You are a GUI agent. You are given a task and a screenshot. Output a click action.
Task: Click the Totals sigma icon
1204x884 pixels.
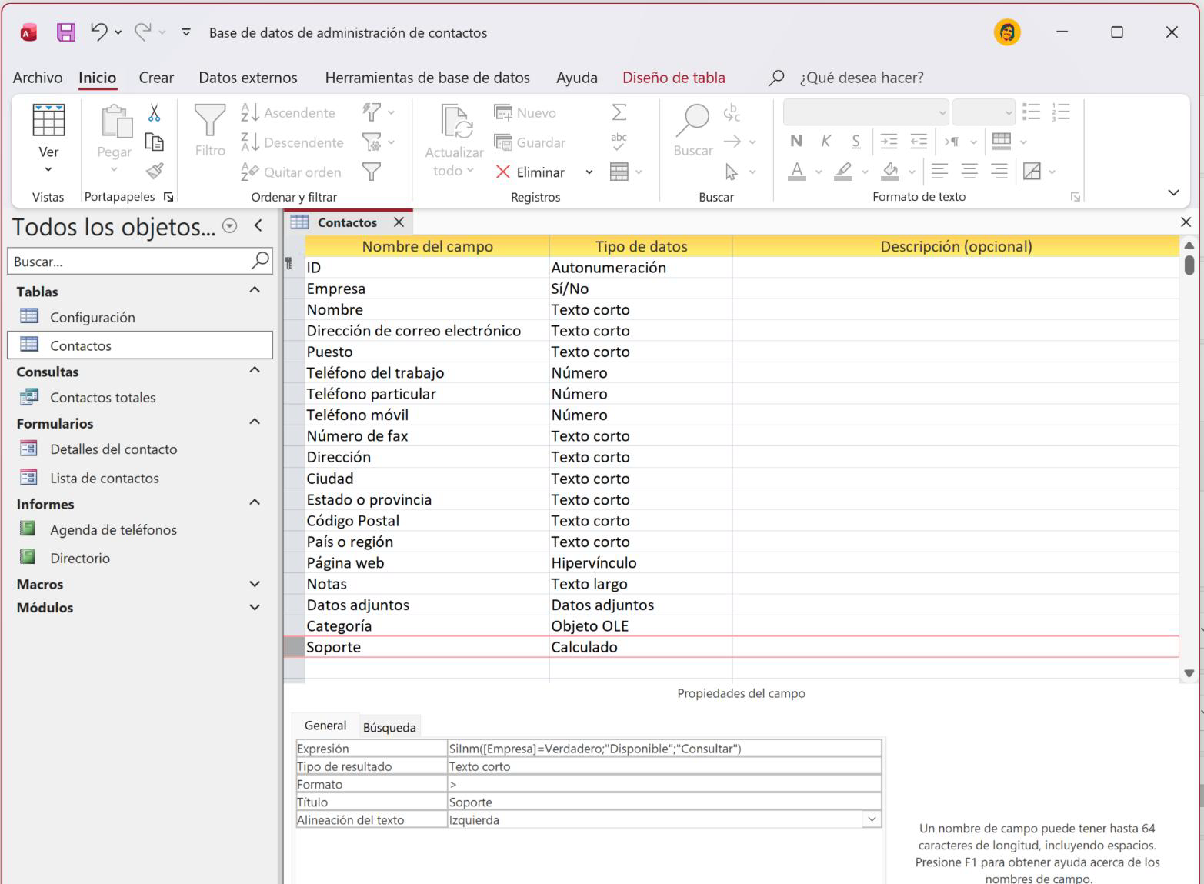pos(619,112)
